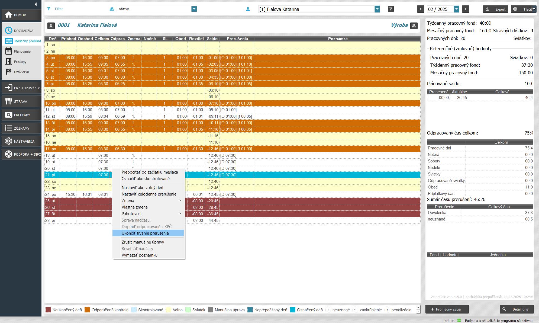Open Plánovanie calendar icon in sidebar
The height and width of the screenshot is (323, 539).
pyautogui.click(x=9, y=51)
